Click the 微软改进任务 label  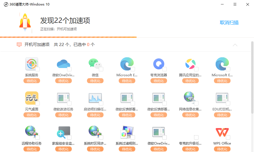tap(63, 109)
